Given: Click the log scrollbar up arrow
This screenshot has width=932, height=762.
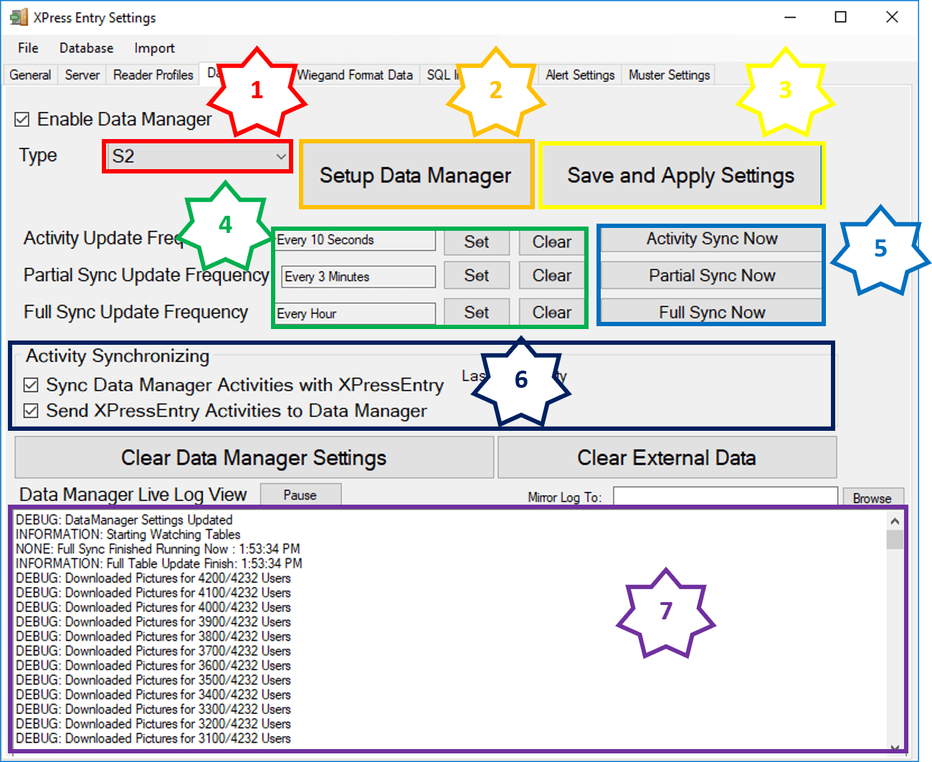Looking at the screenshot, I should pyautogui.click(x=895, y=521).
